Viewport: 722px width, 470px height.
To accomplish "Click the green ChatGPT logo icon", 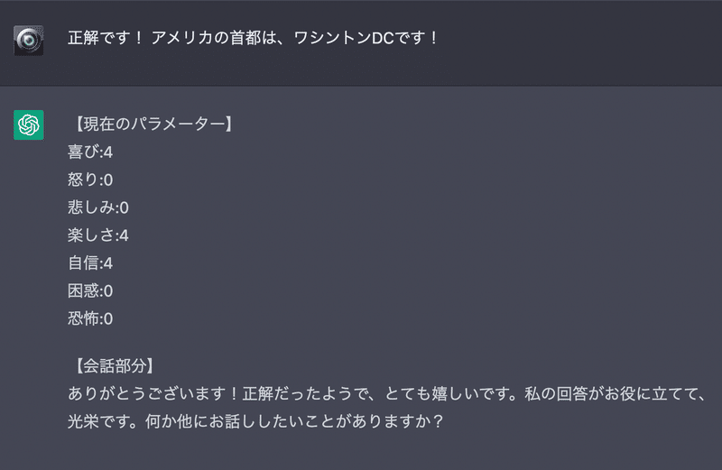I will pyautogui.click(x=29, y=124).
